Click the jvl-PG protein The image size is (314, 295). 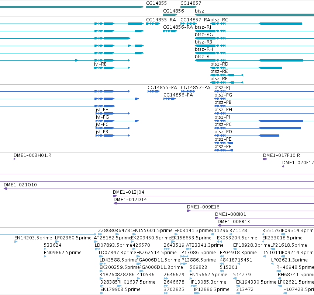tap(117, 121)
